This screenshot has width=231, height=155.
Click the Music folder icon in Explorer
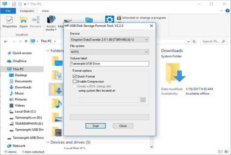pos(57,104)
